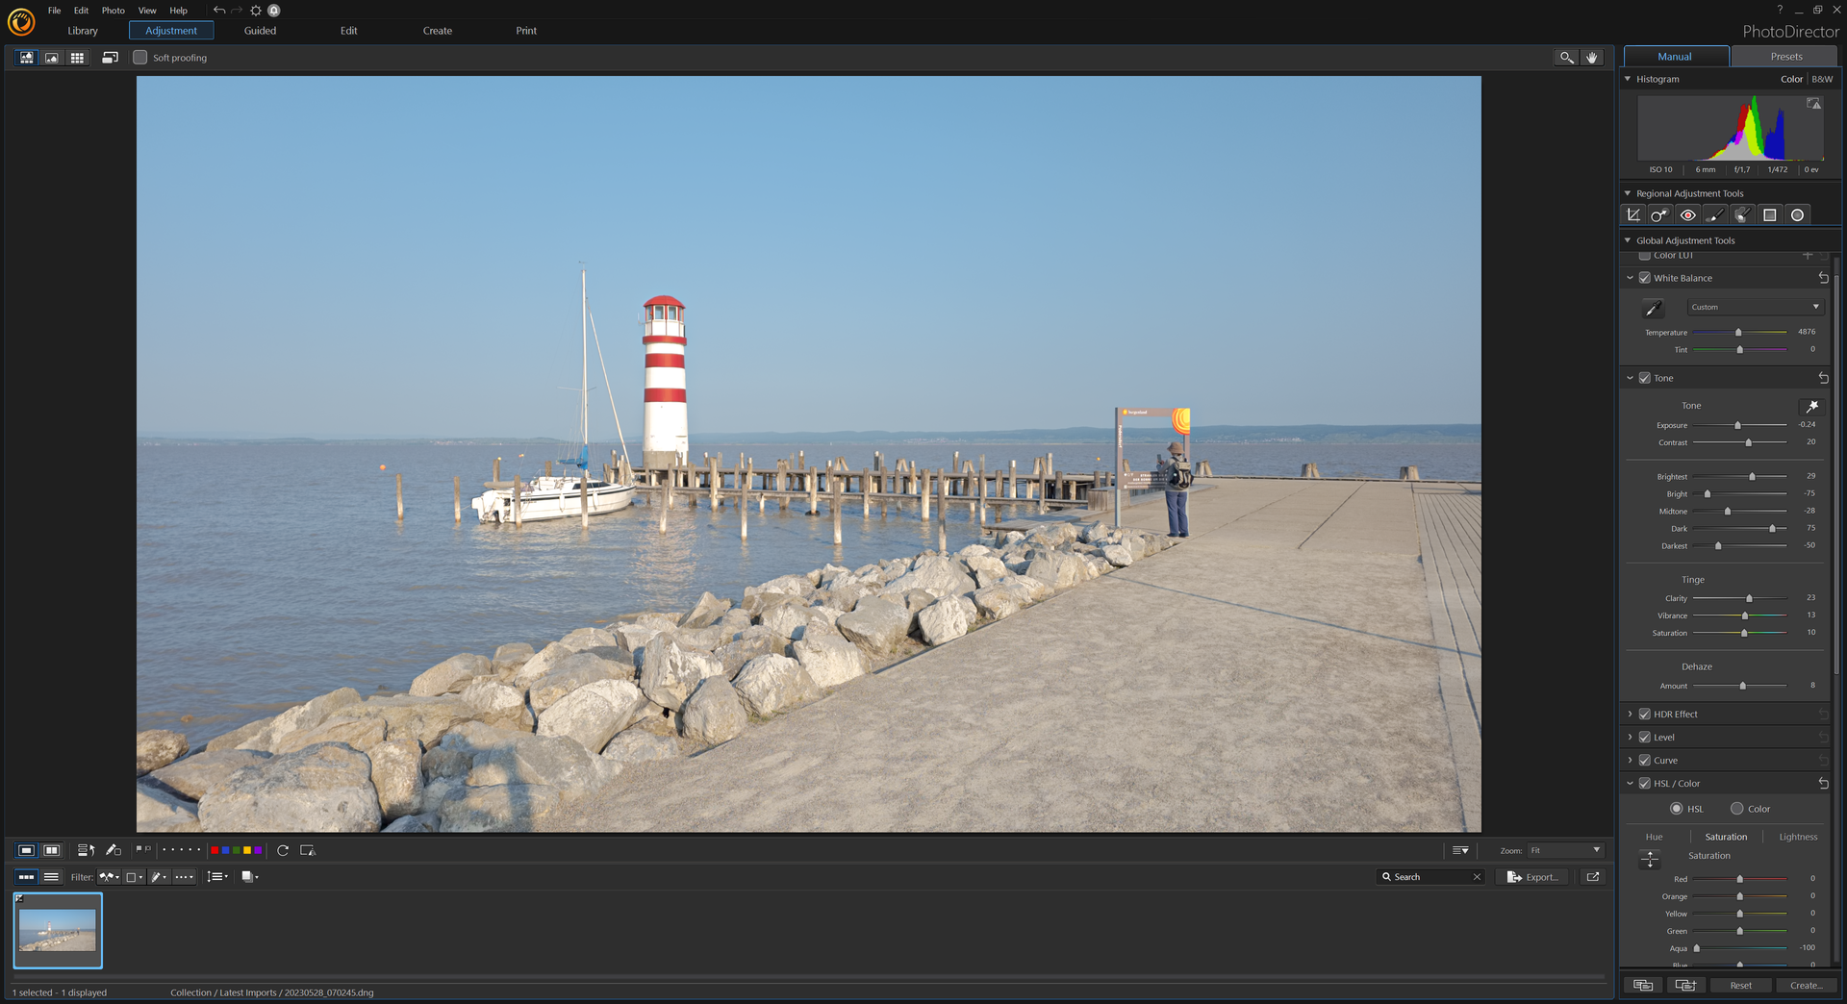Screen dimensions: 1847x1004
Task: Apply the red color label swatch
Action: (x=215, y=850)
